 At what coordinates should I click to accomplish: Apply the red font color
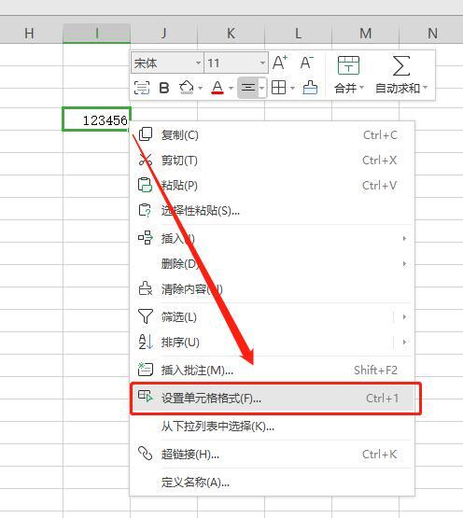[217, 88]
